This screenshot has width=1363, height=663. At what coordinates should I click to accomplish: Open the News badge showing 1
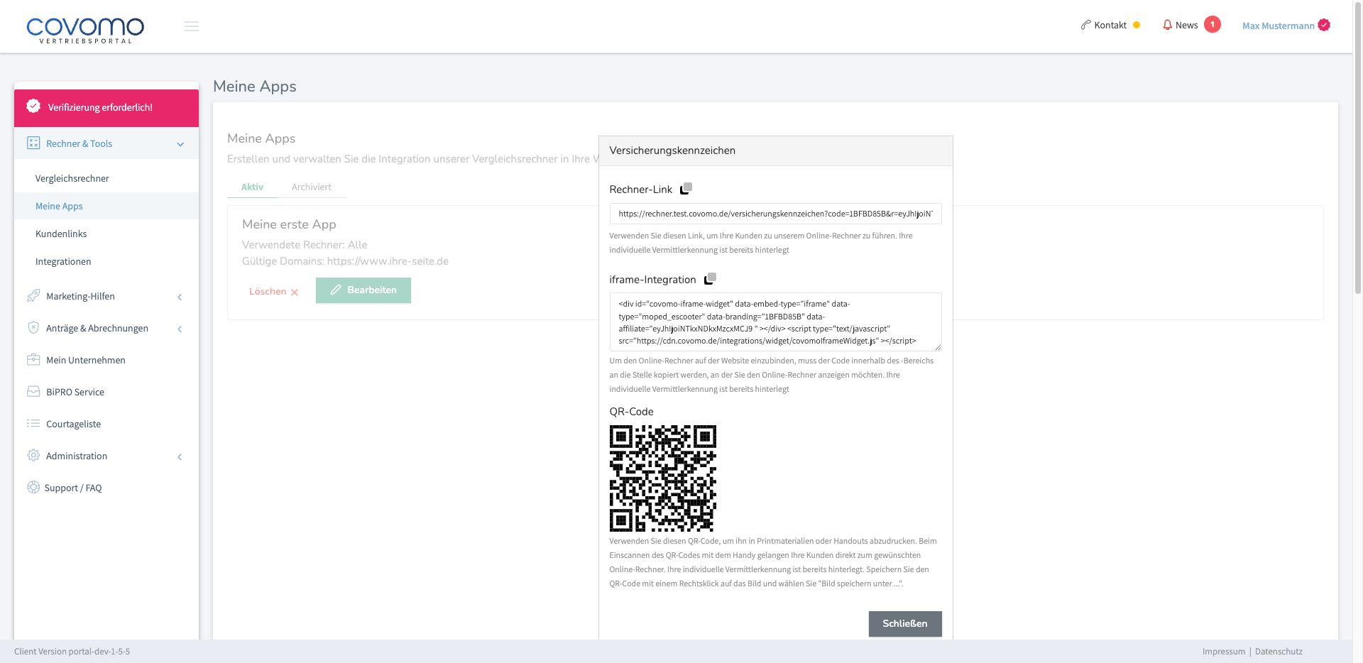coord(1213,25)
